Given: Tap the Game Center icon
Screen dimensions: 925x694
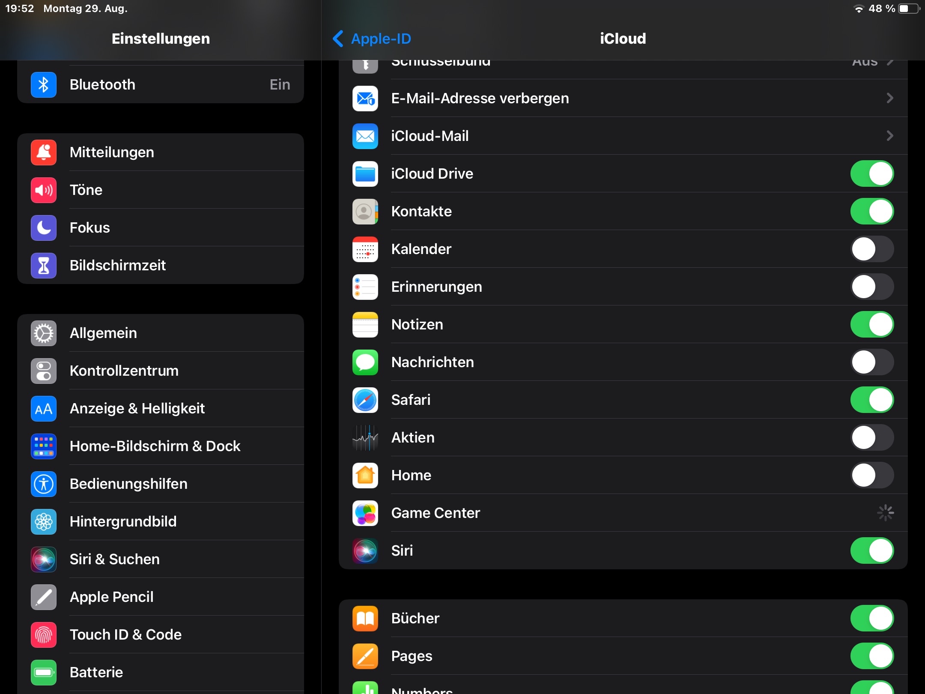Looking at the screenshot, I should (365, 513).
